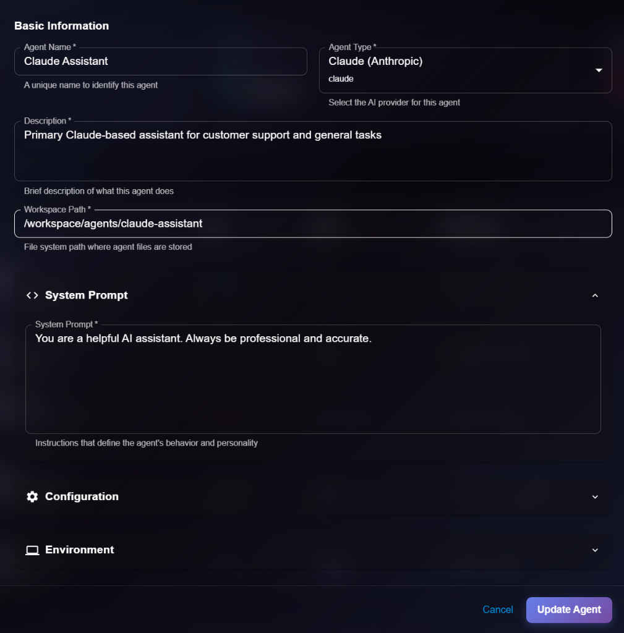Click the System Prompt code brackets icon
Screen dimensions: 624x633
point(32,295)
